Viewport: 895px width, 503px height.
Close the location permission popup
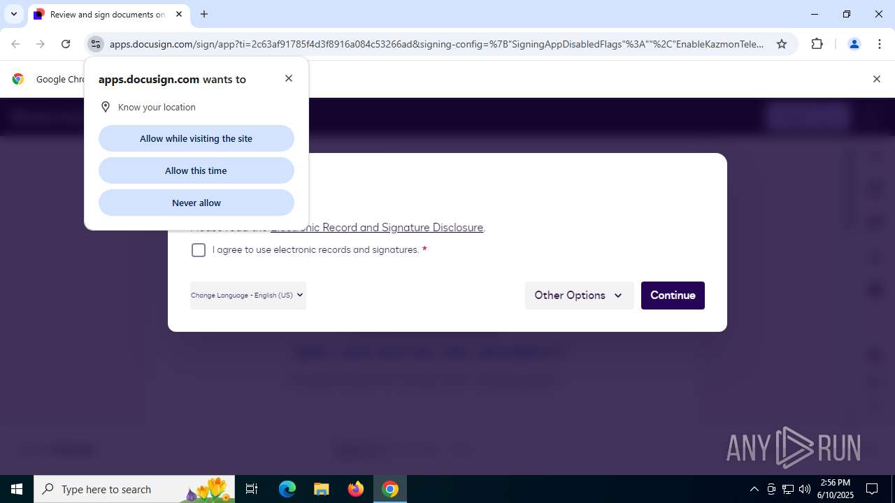click(x=289, y=78)
